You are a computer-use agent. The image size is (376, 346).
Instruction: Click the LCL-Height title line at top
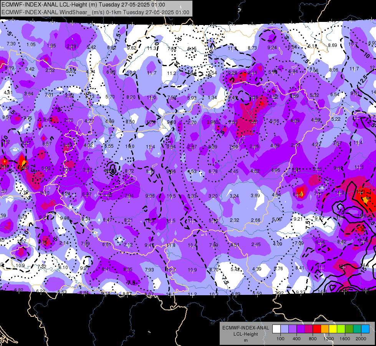[x=83, y=5]
